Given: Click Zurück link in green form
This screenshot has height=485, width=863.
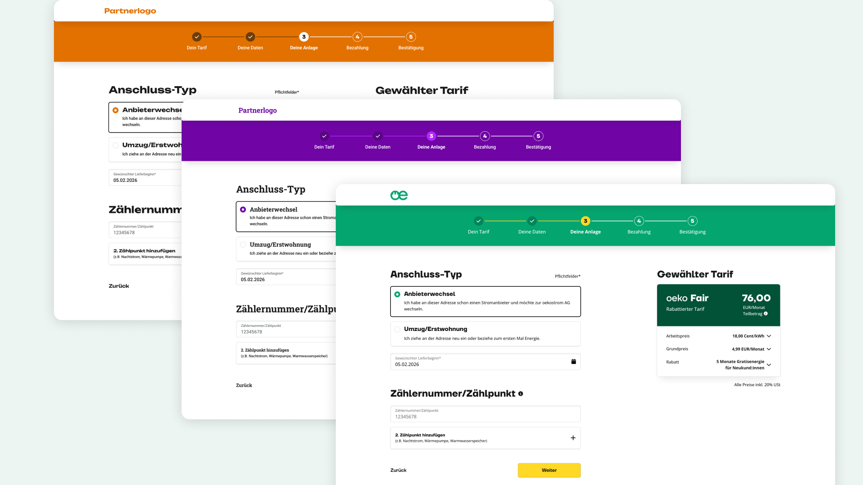Looking at the screenshot, I should coord(398,470).
